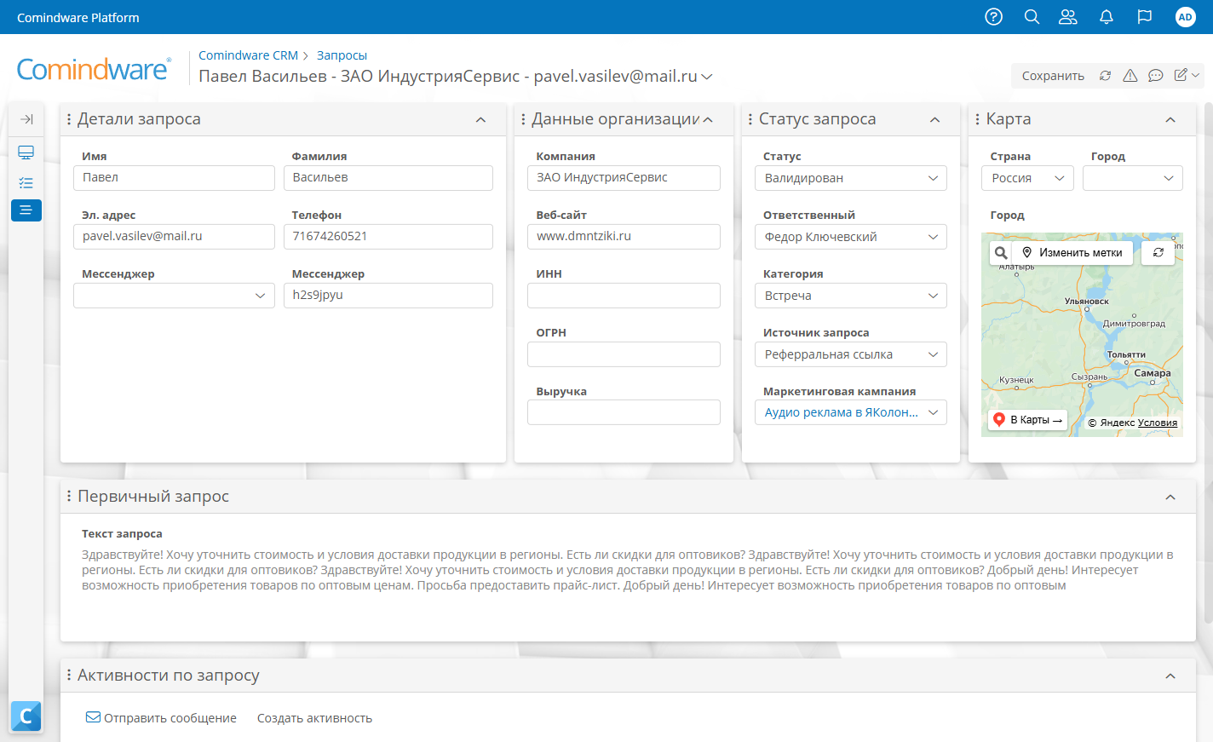Click the Имя field containing Павел
The width and height of the screenshot is (1213, 742).
pos(174,178)
